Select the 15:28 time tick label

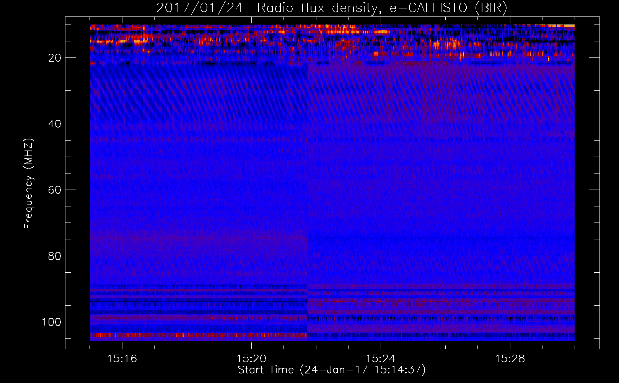[x=510, y=359]
